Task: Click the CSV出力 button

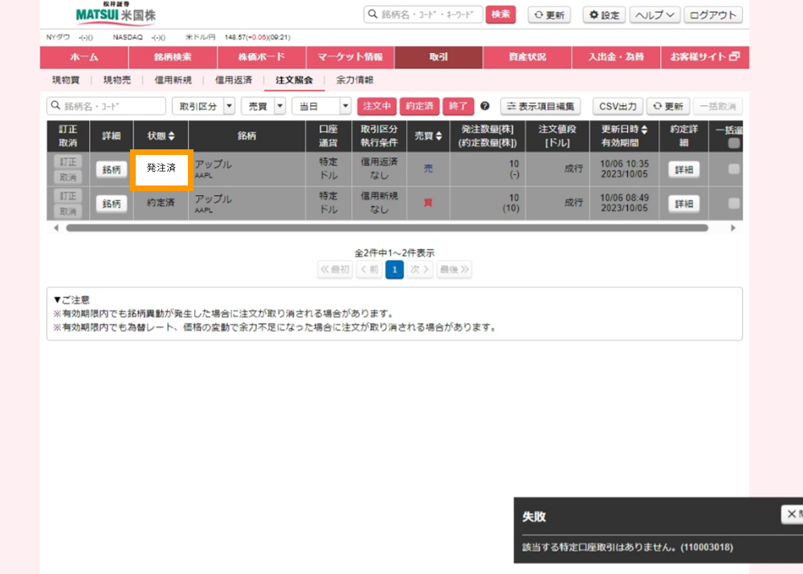Action: point(618,106)
